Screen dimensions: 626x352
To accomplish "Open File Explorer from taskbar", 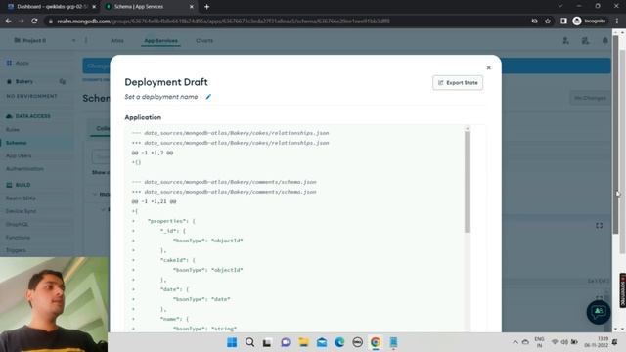I will (303, 342).
